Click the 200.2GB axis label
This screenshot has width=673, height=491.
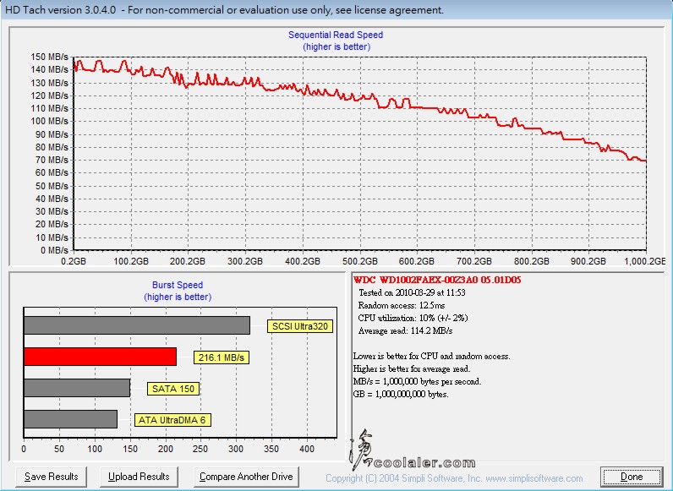(x=188, y=261)
